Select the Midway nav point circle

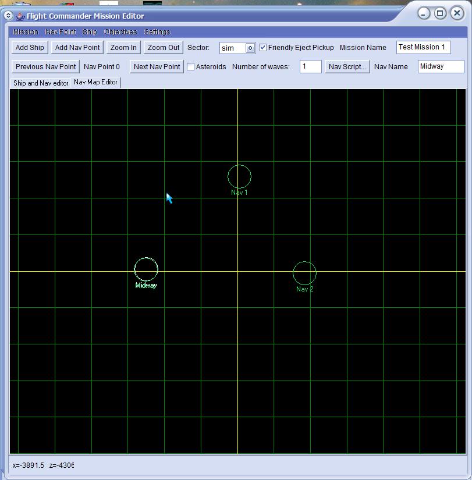(x=146, y=269)
